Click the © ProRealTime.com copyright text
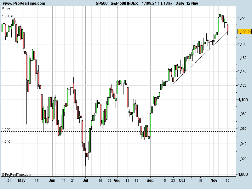 [x=16, y=175]
